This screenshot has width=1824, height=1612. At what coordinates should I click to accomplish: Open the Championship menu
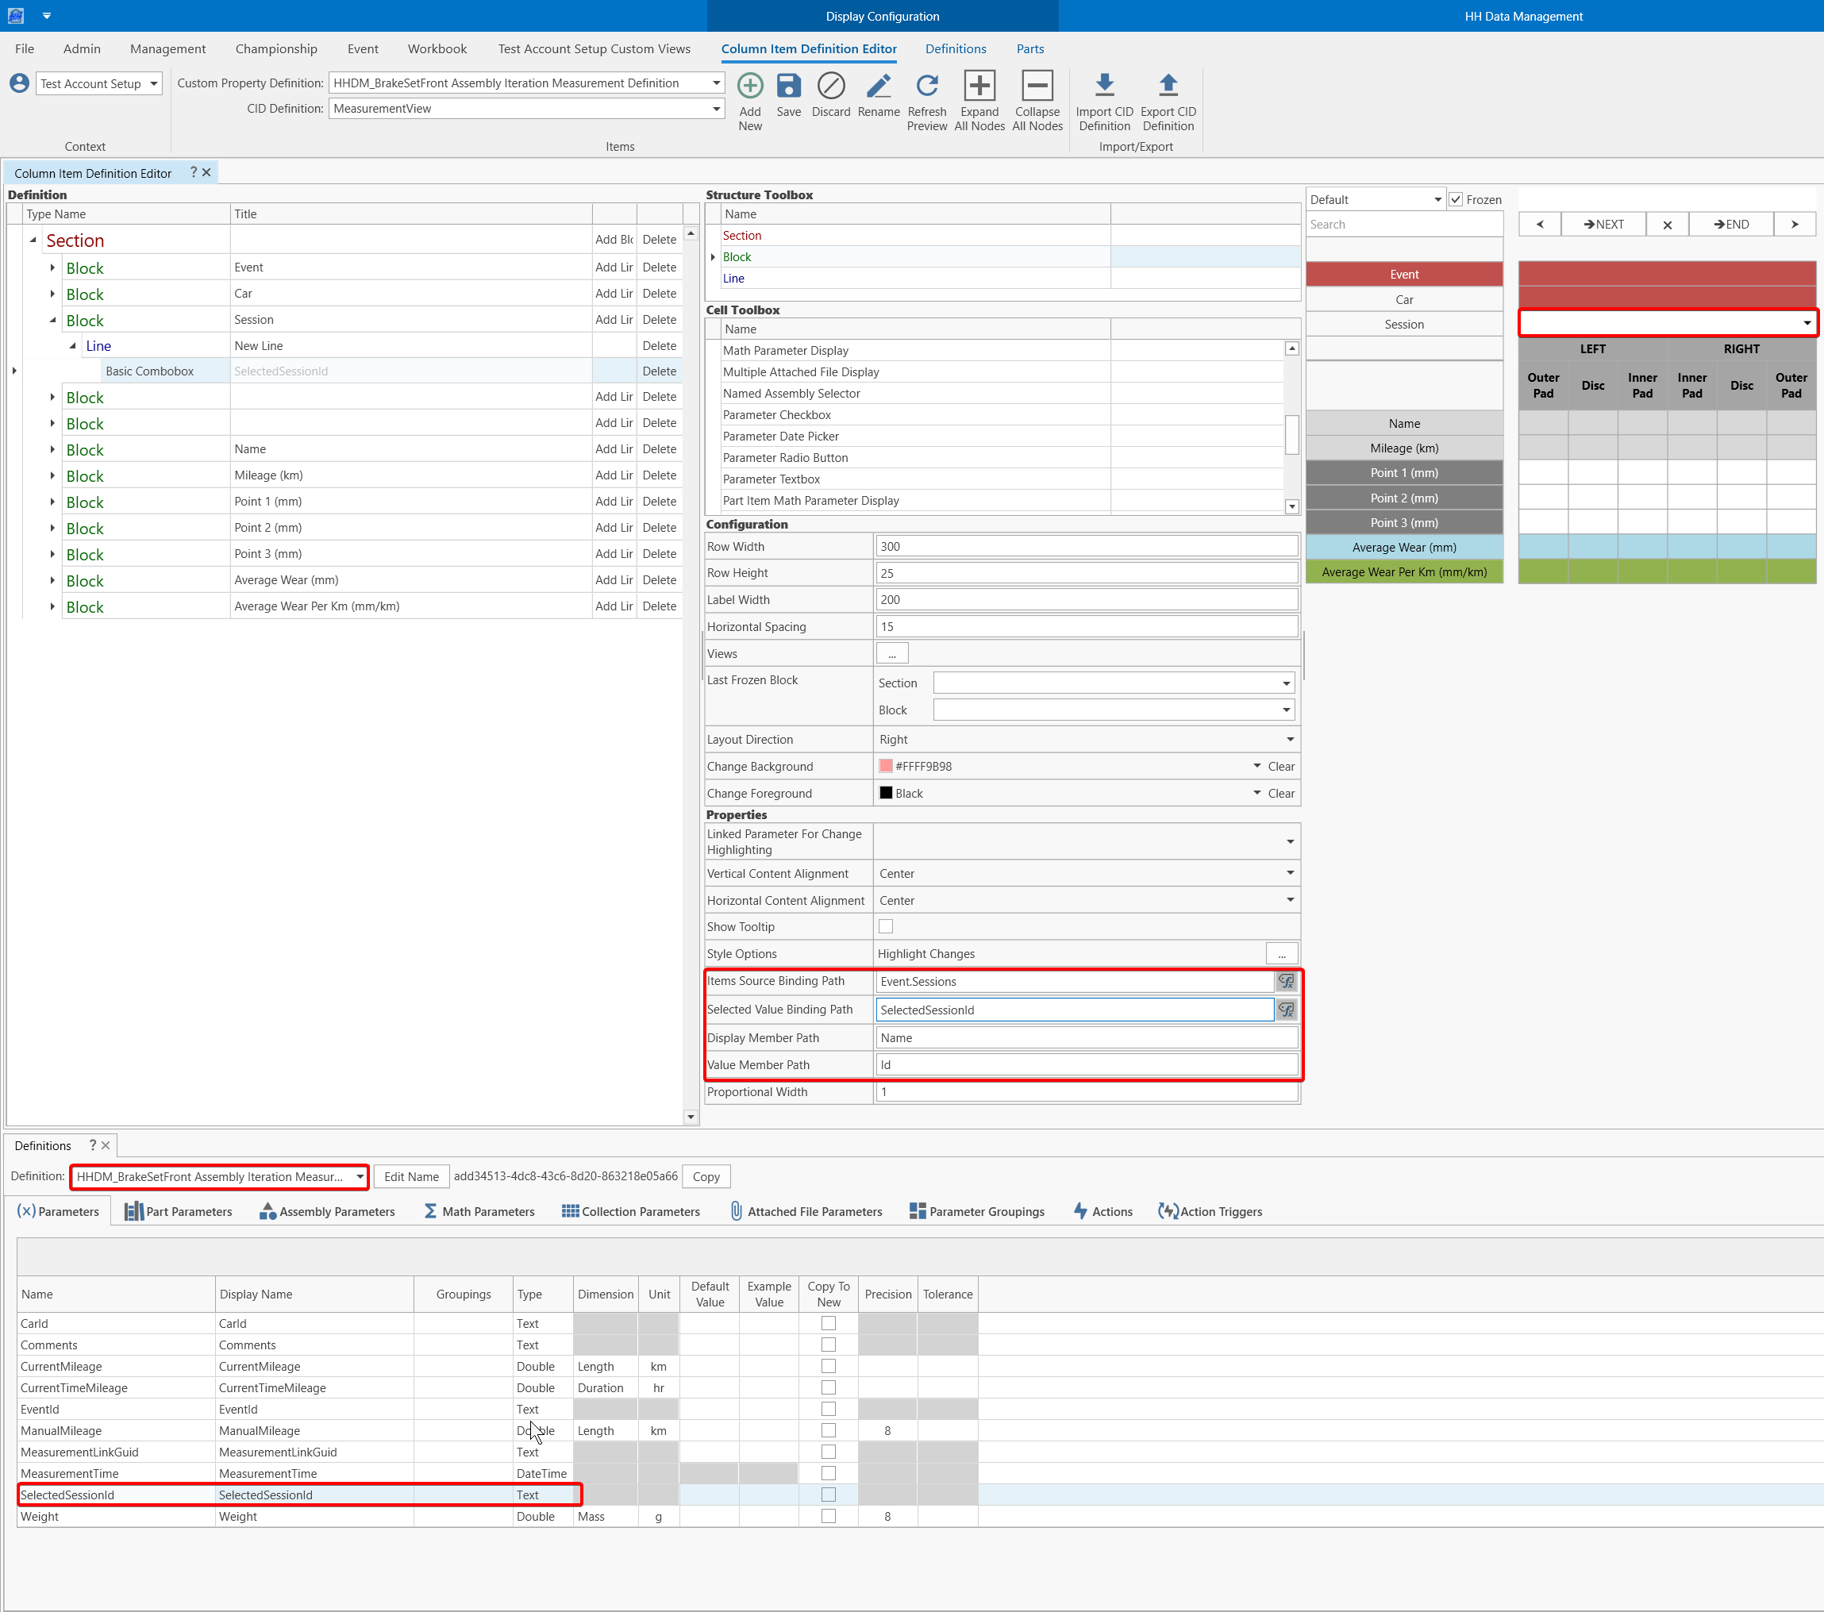[x=275, y=49]
